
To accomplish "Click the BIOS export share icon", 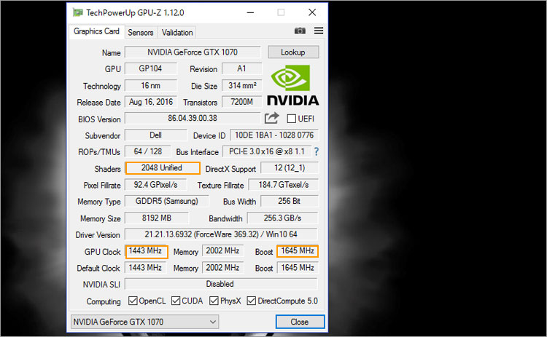I will [272, 118].
